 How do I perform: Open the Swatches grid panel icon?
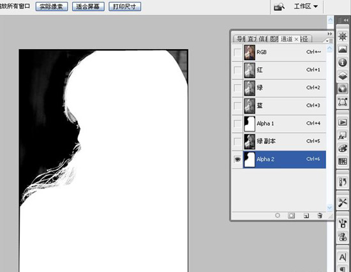coord(343,161)
